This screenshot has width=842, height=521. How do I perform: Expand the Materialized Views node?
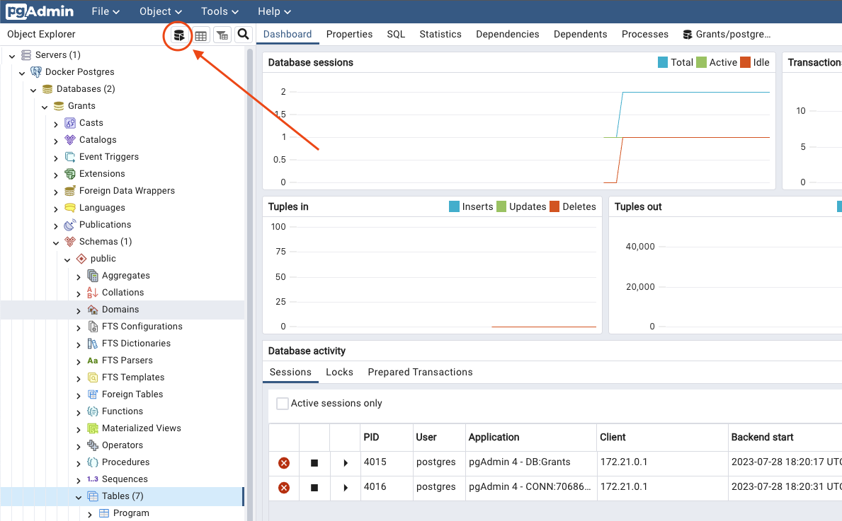(79, 429)
